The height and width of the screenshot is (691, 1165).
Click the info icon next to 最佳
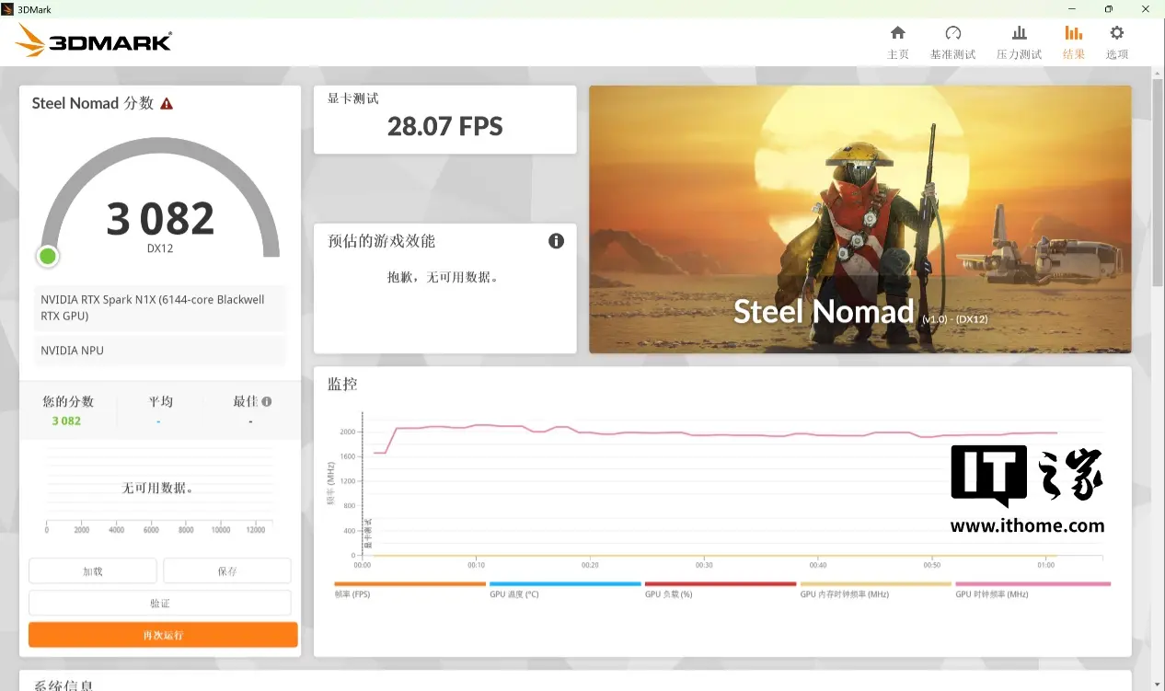pyautogui.click(x=267, y=401)
